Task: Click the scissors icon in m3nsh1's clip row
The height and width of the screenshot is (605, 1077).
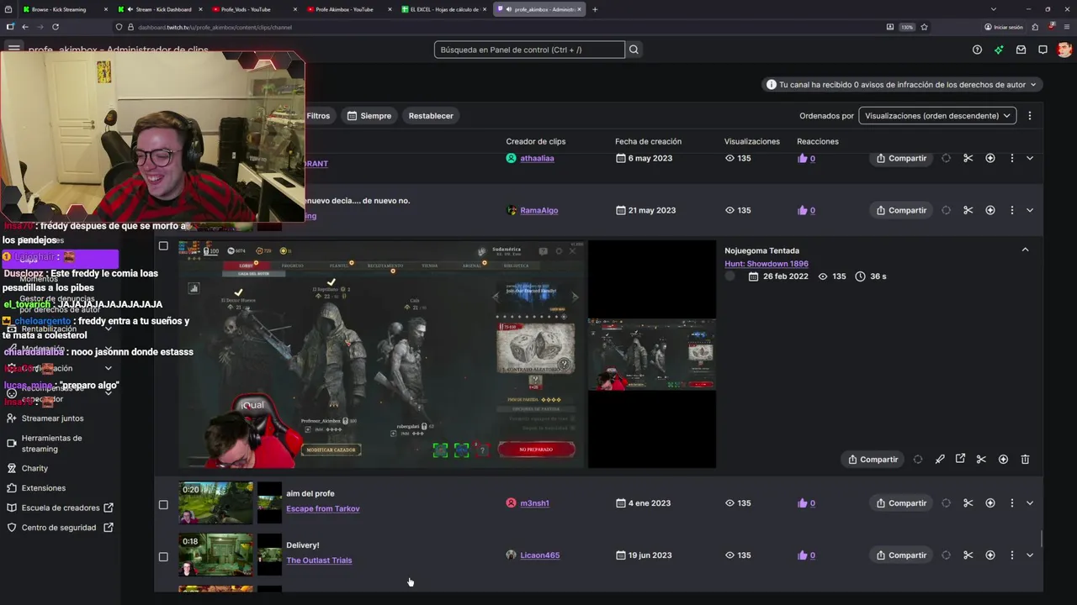Action: [x=968, y=503]
